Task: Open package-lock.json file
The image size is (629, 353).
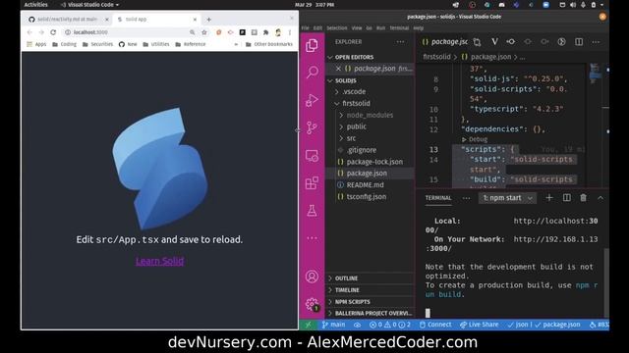Action: click(x=374, y=162)
